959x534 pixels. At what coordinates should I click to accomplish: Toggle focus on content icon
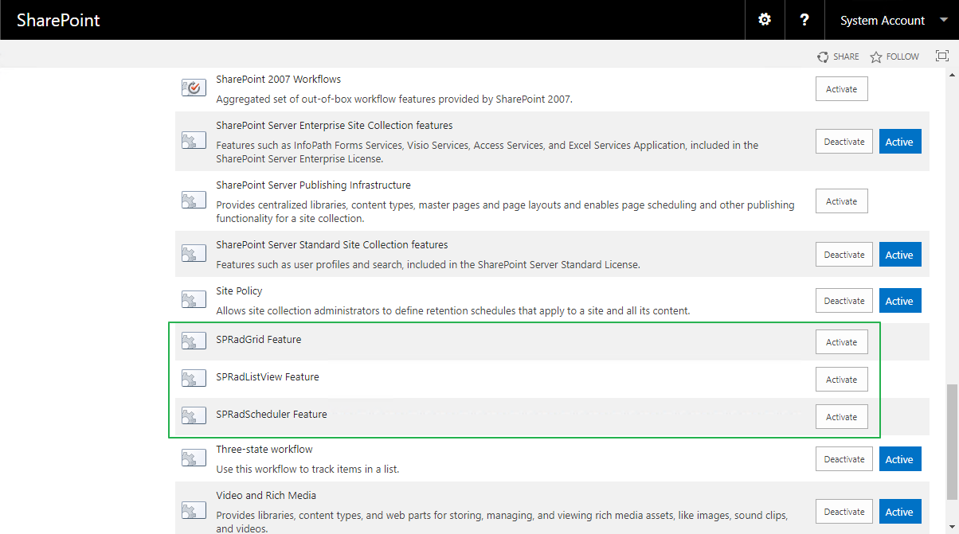[942, 56]
